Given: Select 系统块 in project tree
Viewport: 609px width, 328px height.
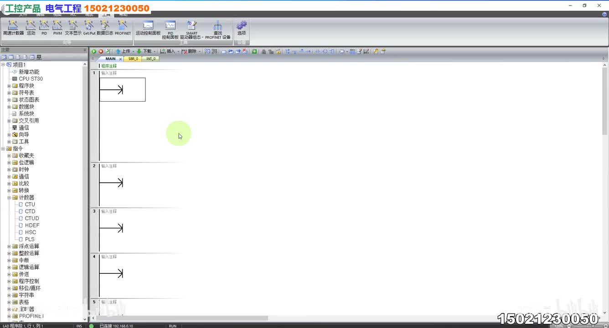Looking at the screenshot, I should click(x=26, y=114).
